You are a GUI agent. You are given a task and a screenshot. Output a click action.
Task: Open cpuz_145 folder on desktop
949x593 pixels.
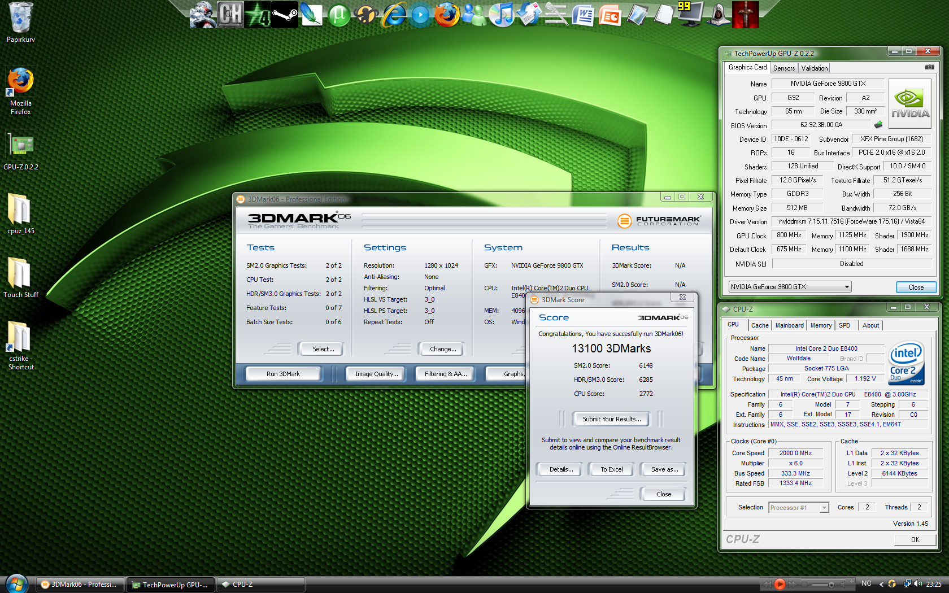click(21, 213)
